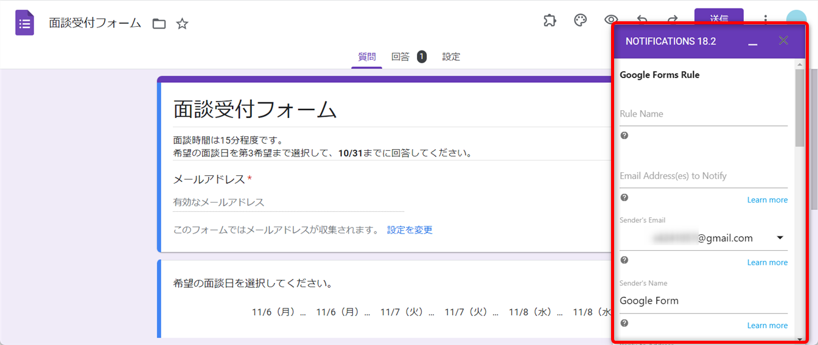Image resolution: width=818 pixels, height=345 pixels.
Task: Click the help icon below Rule Name
Action: point(624,135)
